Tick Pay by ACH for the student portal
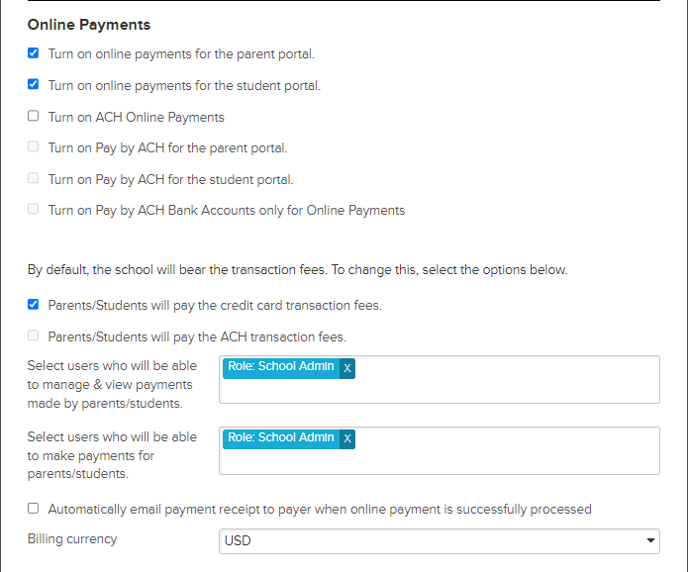Viewport: 688px width, 572px height. point(33,178)
